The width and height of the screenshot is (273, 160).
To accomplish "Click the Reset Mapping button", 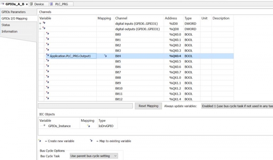I will 148,106.
